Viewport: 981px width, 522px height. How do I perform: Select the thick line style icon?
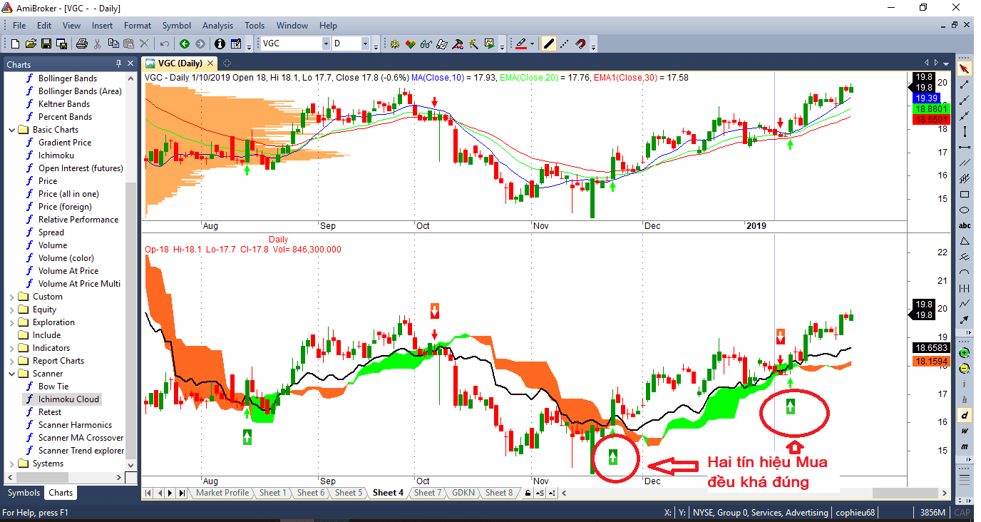click(x=548, y=43)
